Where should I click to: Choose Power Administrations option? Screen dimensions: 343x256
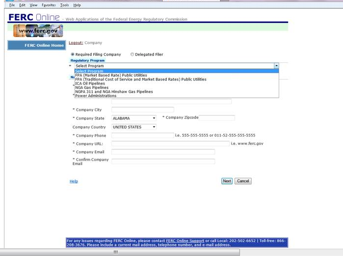[177, 96]
